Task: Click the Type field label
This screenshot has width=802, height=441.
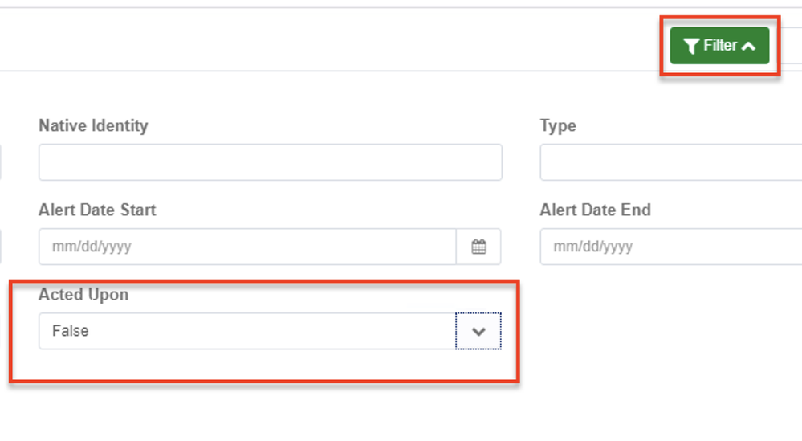Action: (558, 125)
